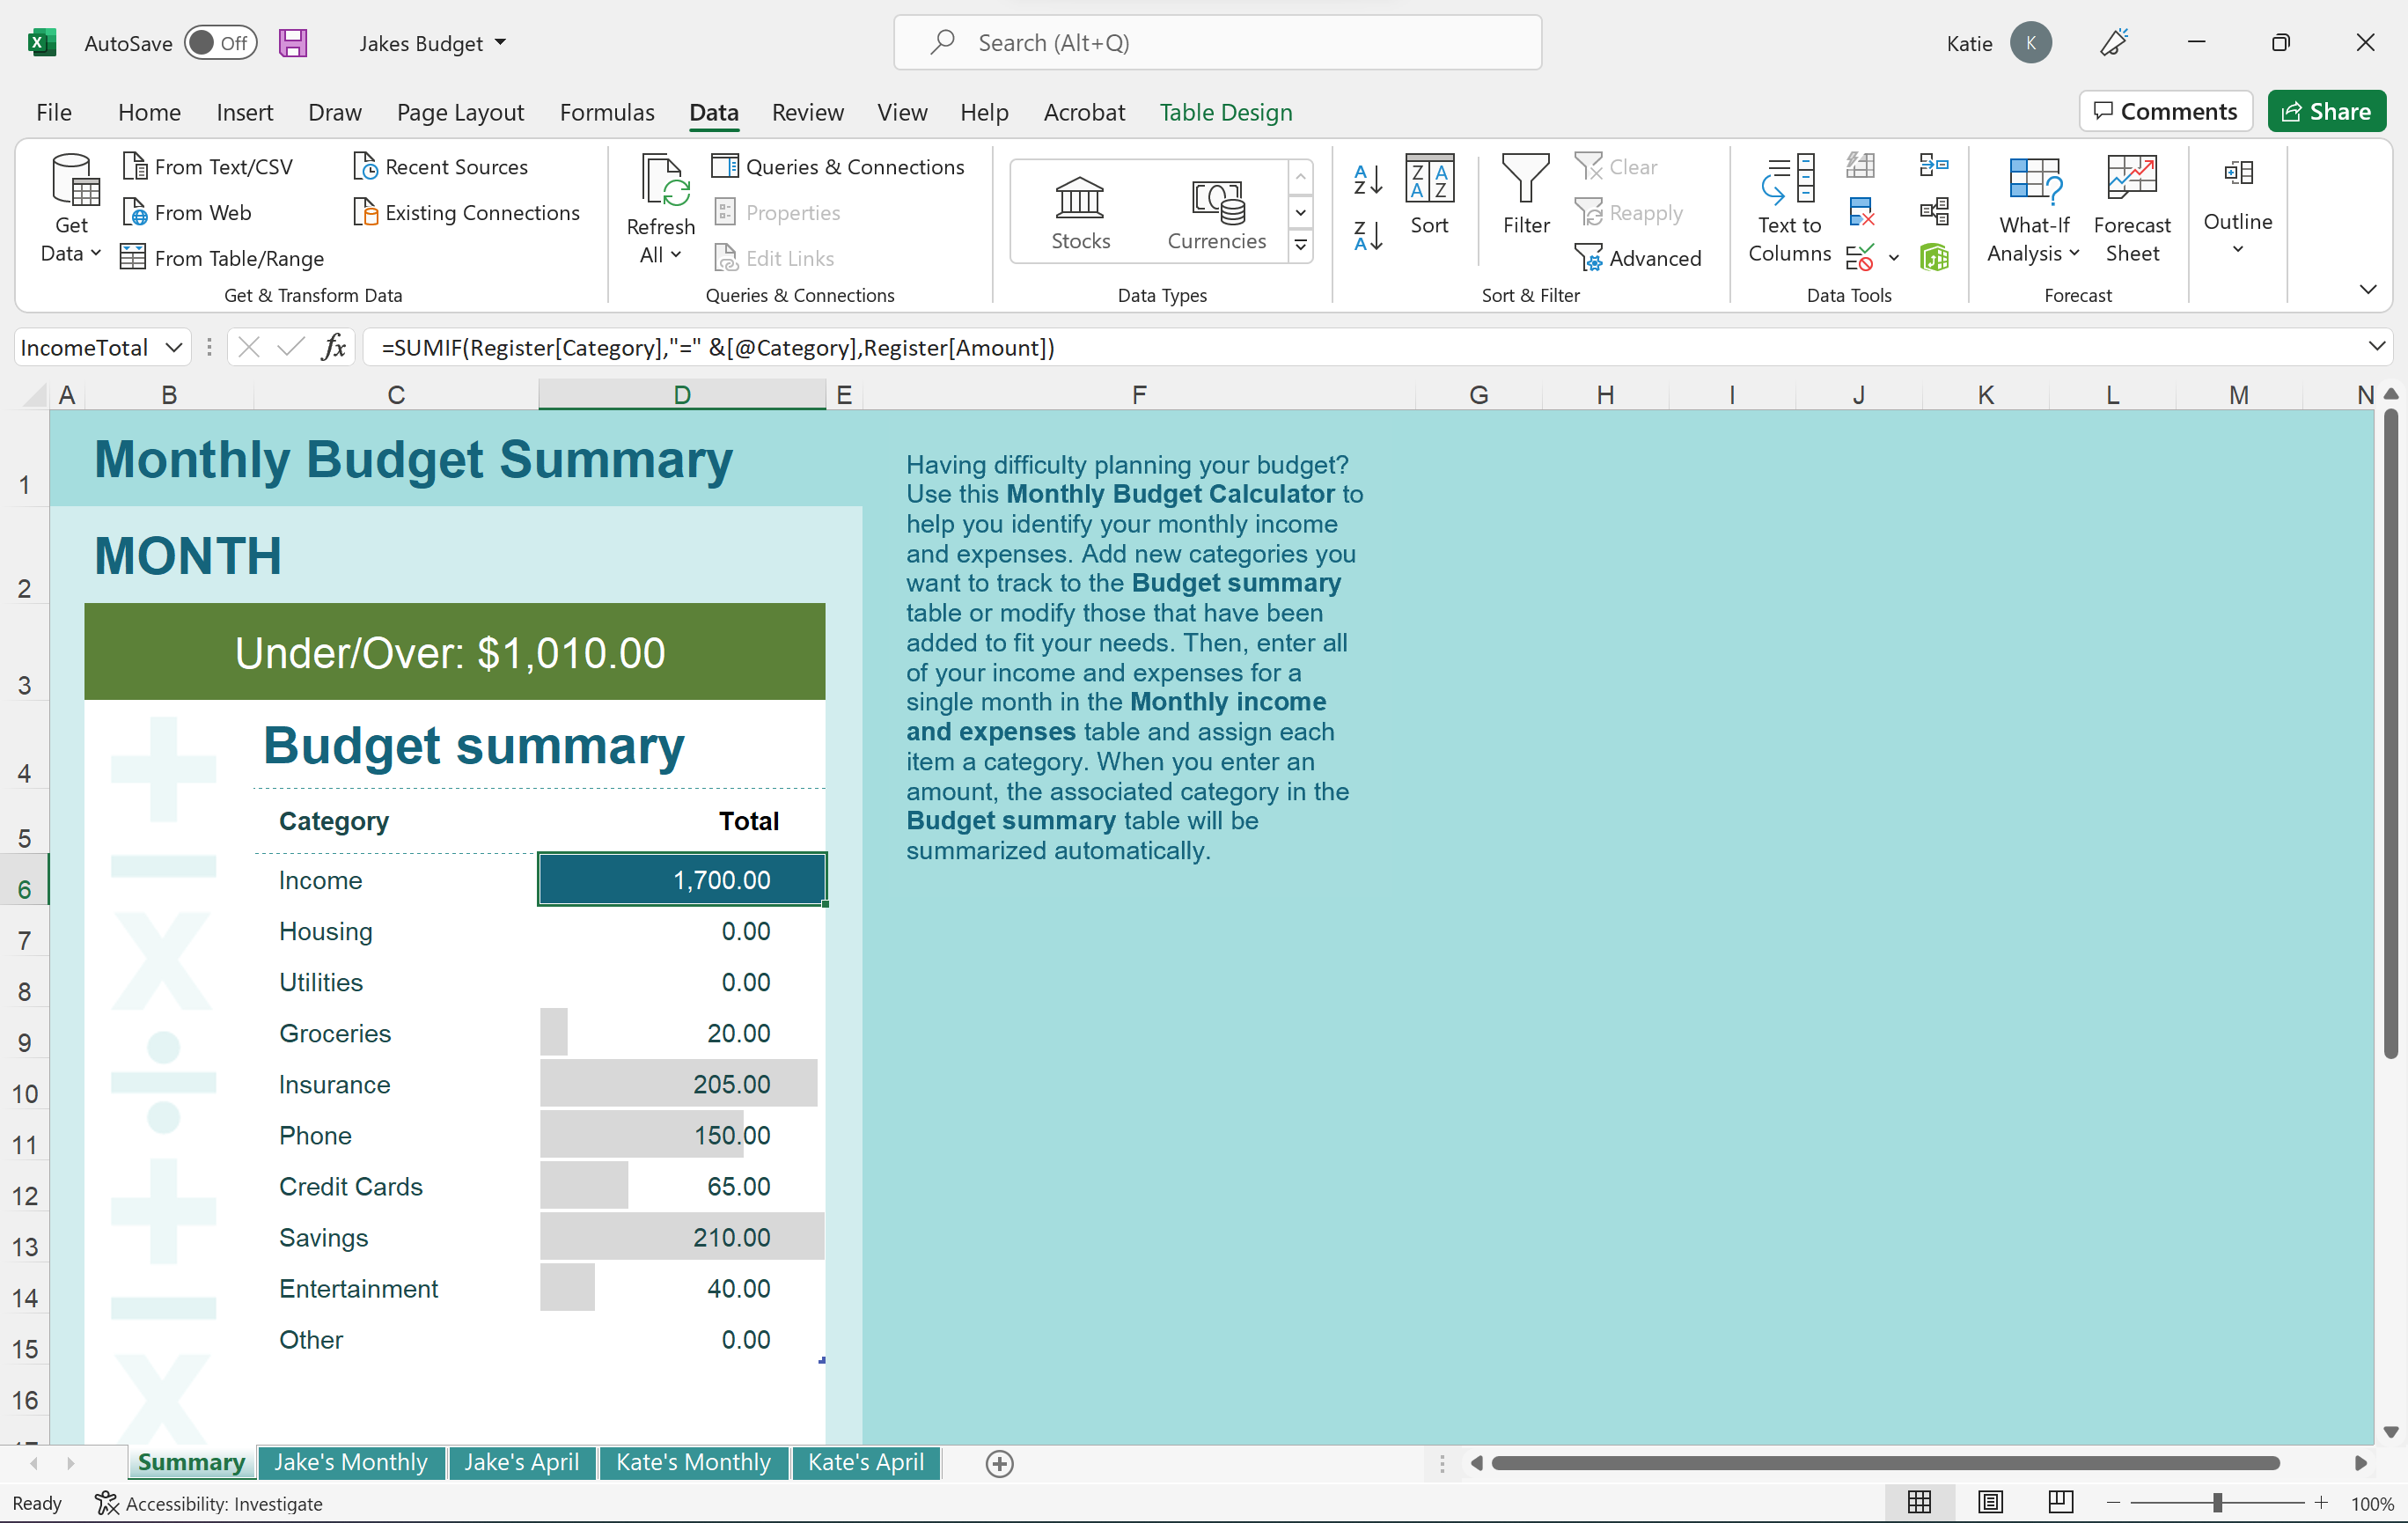Open the Formulas ribbon tab
The height and width of the screenshot is (1523, 2408).
point(606,112)
